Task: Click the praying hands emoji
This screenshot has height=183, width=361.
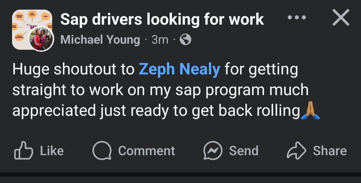Action: (311, 111)
